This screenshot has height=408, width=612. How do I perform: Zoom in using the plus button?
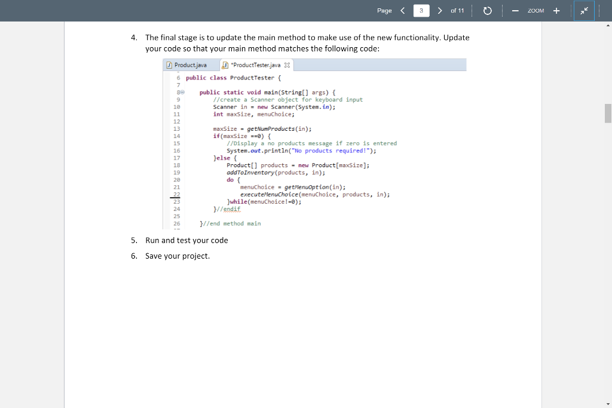coord(556,10)
